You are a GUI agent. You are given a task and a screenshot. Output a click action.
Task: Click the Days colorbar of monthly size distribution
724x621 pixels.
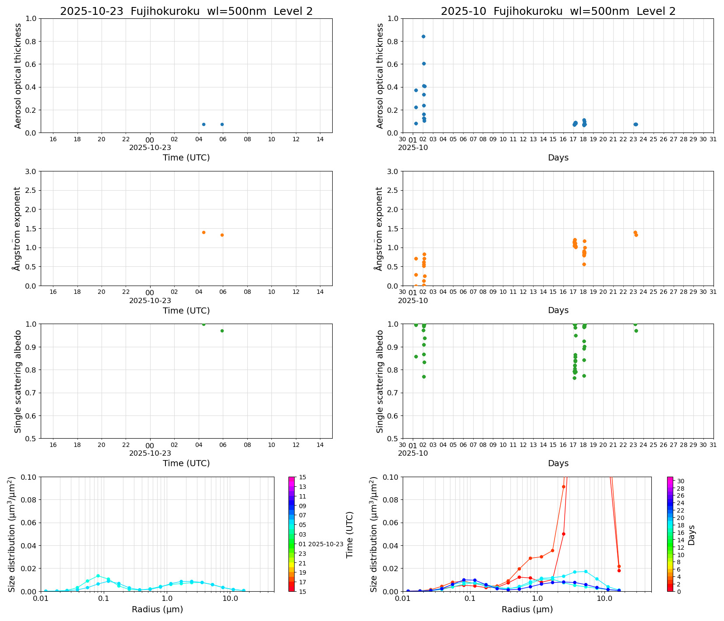coord(670,534)
